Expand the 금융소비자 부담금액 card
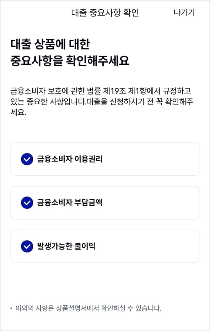The height and width of the screenshot is (331, 210). pos(105,203)
